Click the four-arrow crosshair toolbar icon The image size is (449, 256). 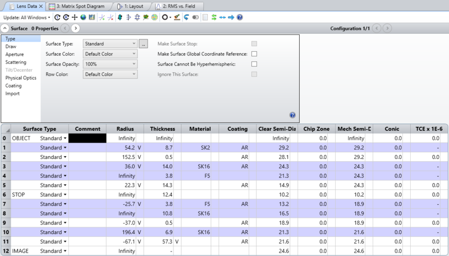click(74, 17)
